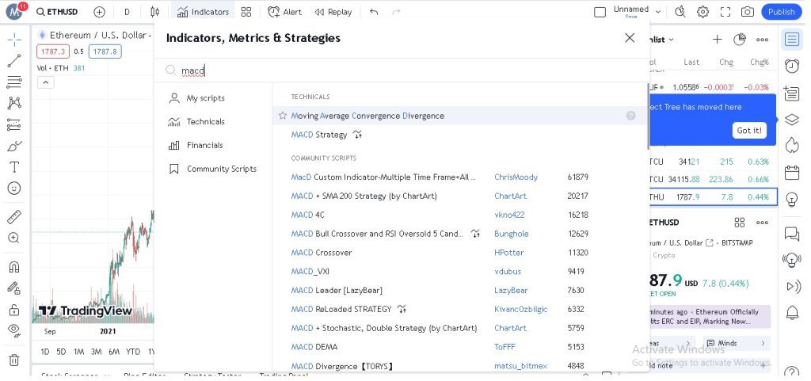Choose the text annotation tool

pyautogui.click(x=14, y=167)
